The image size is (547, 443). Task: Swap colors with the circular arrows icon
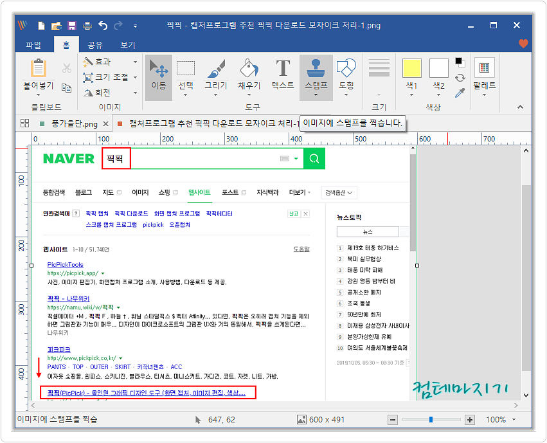tap(460, 78)
